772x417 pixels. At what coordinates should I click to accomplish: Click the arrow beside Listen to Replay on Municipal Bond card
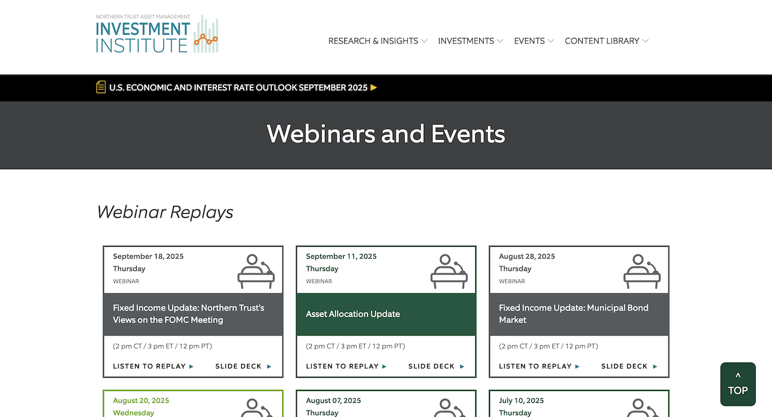pyautogui.click(x=577, y=367)
